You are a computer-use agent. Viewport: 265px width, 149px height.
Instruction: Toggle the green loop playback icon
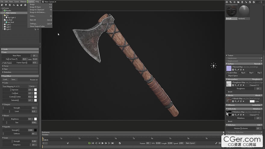pos(89,143)
